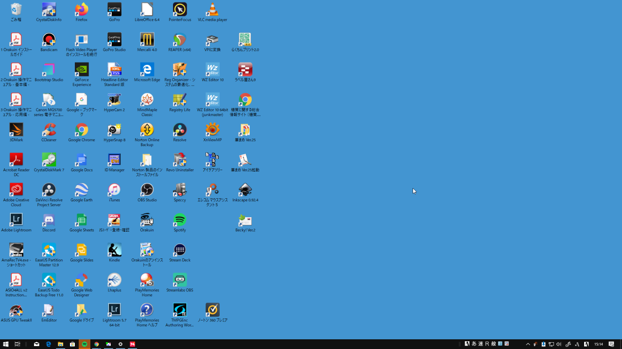Select the OBS Studio desktop icon
The height and width of the screenshot is (349, 622).
click(147, 190)
